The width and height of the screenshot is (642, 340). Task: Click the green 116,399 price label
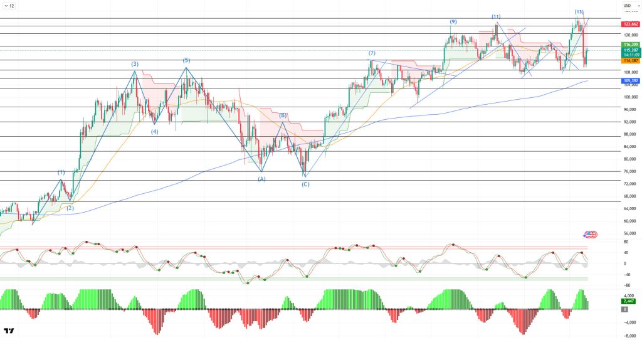630,45
